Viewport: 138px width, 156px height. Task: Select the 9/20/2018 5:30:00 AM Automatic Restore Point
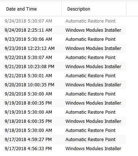[63, 94]
